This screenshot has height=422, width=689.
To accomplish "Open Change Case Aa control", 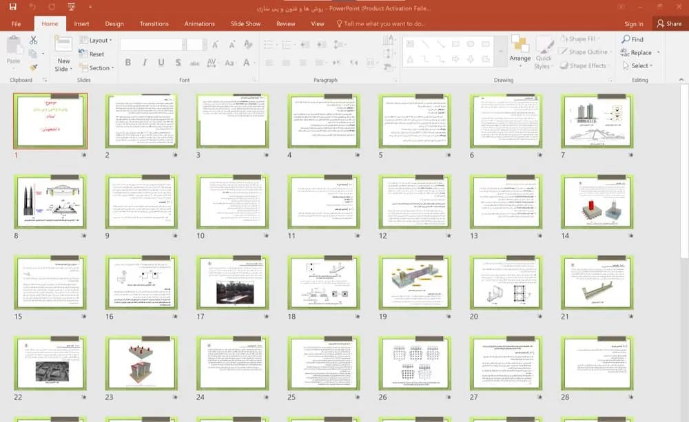I will 229,63.
